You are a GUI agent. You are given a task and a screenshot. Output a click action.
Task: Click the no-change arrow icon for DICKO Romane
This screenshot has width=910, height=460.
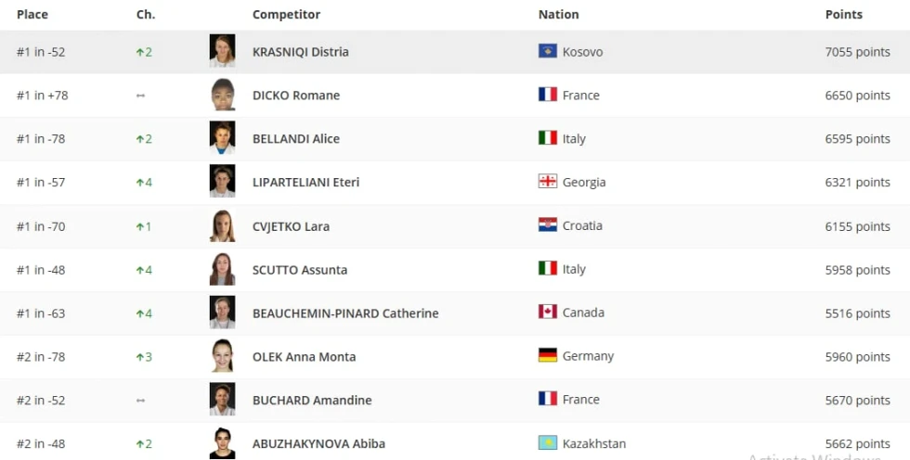click(x=140, y=96)
